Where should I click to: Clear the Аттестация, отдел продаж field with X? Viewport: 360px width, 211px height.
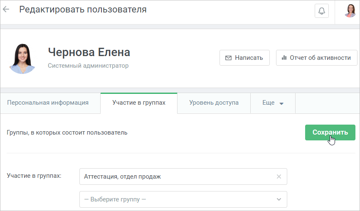[x=279, y=177]
